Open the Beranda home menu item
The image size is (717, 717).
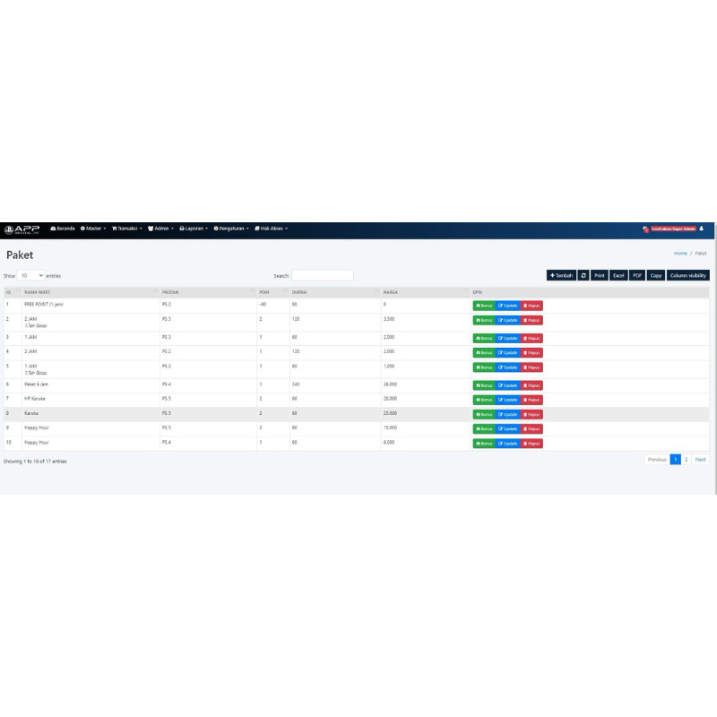pyautogui.click(x=63, y=229)
